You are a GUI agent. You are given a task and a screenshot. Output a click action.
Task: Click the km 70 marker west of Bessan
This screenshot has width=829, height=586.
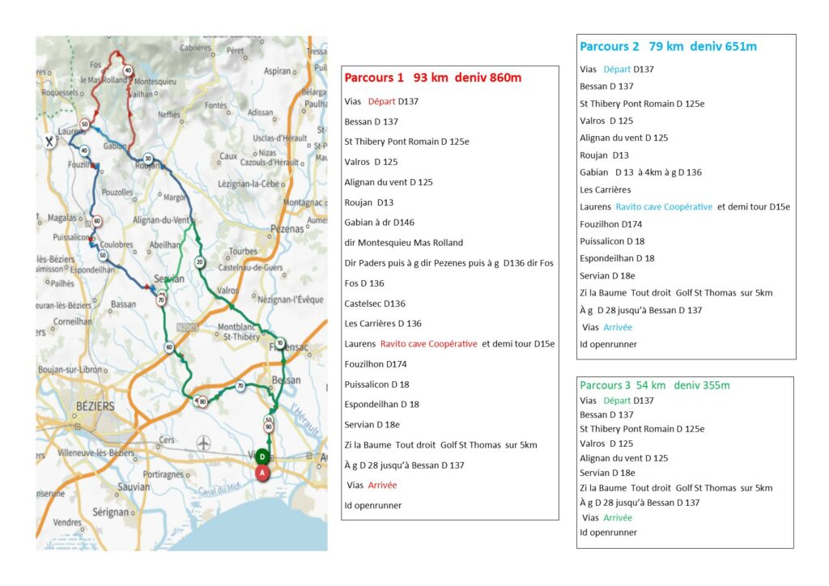click(240, 386)
